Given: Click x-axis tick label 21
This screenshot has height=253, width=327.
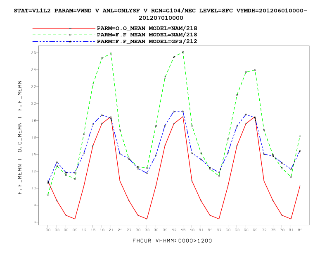Looking at the screenshot, I should pyautogui.click(x=111, y=230).
